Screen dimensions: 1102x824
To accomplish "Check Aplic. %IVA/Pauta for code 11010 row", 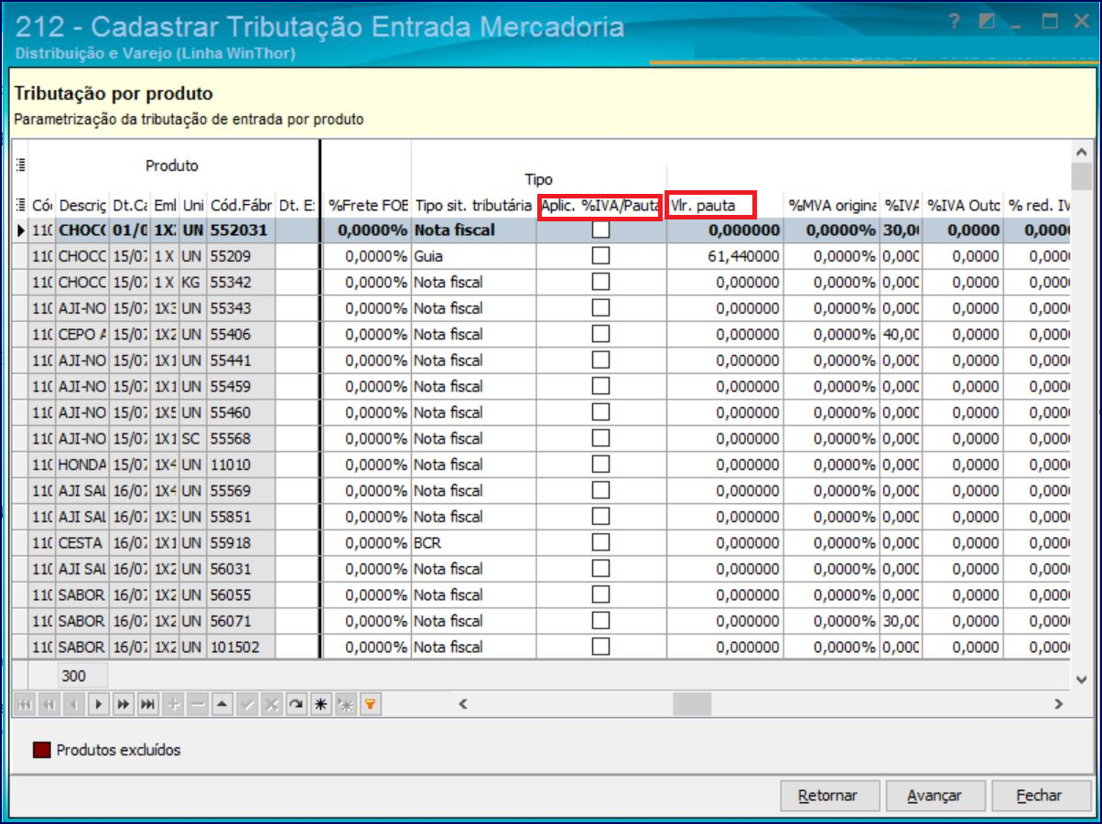I will (x=600, y=465).
